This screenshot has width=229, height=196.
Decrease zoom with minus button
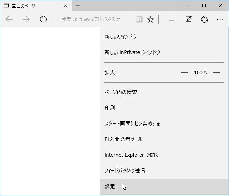pos(185,72)
